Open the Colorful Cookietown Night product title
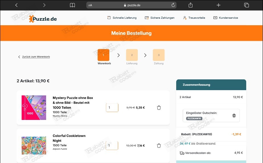Viewport: 263px width, 163px height. coord(69,138)
